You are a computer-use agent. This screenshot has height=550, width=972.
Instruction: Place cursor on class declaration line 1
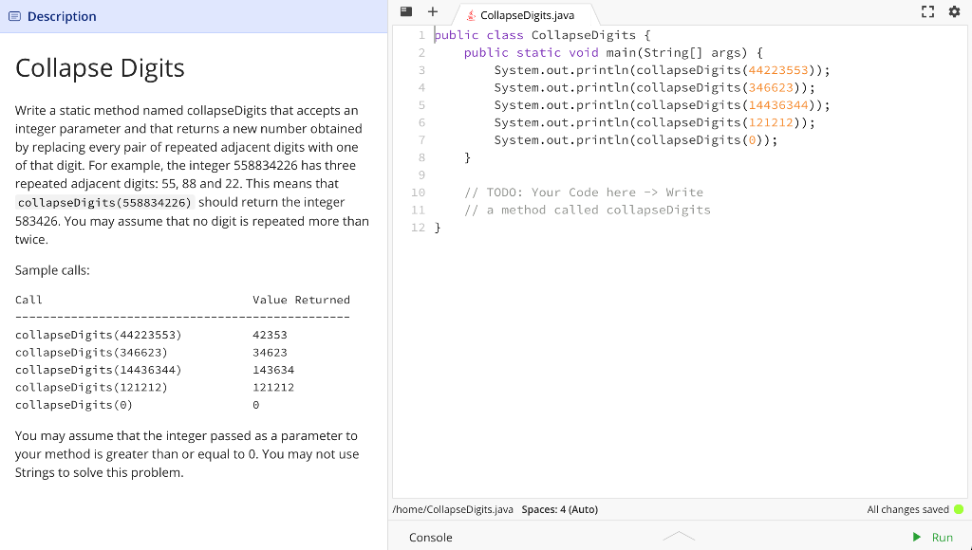(x=542, y=35)
